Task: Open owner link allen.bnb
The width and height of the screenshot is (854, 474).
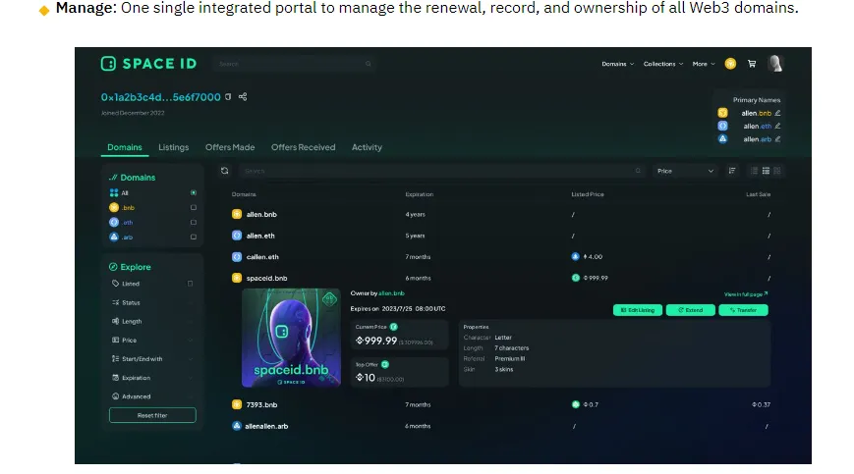Action: click(x=391, y=293)
